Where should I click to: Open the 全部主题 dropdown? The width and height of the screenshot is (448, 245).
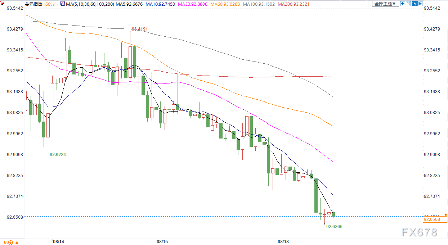pyautogui.click(x=385, y=4)
